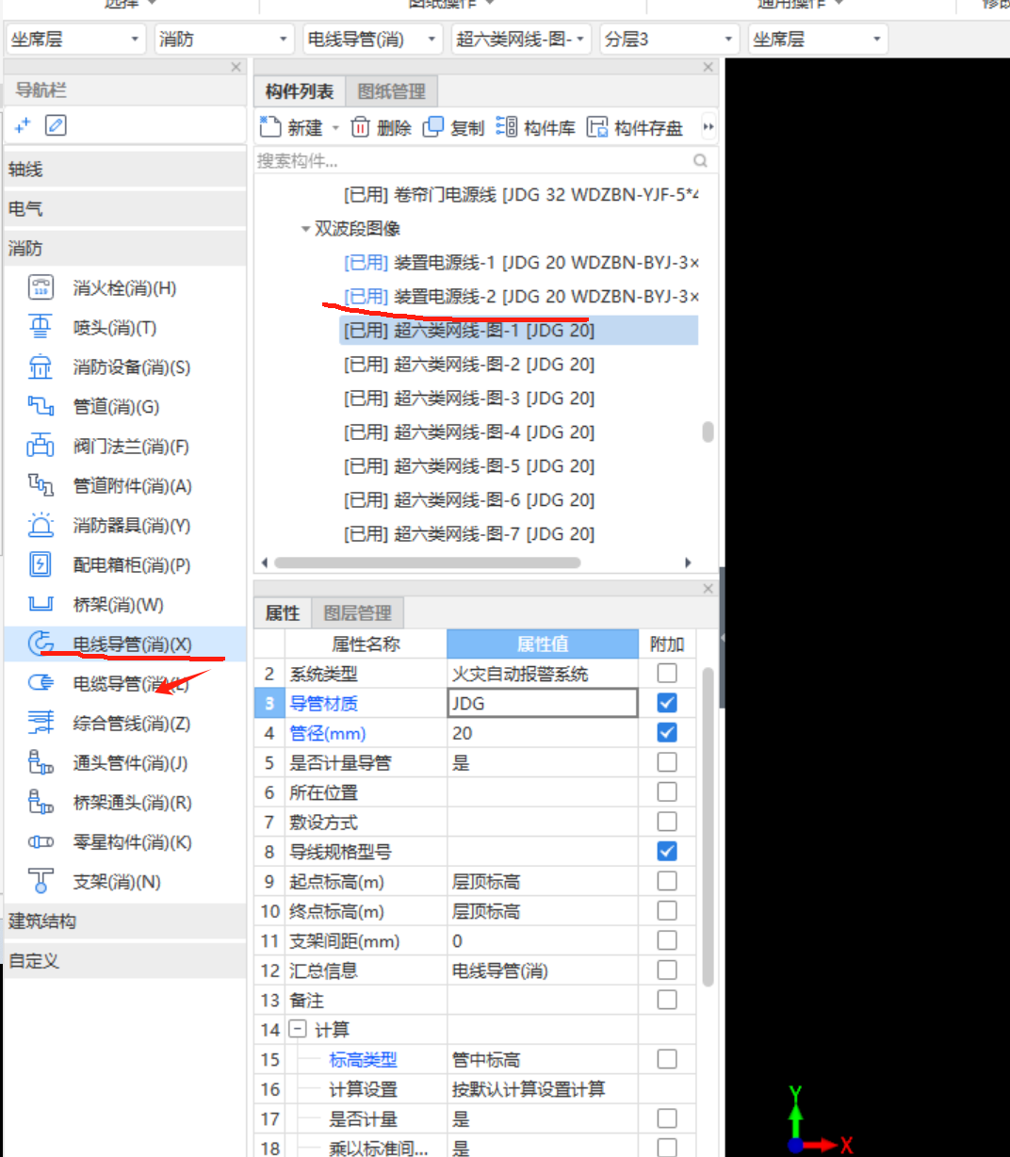The image size is (1010, 1157).
Task: Select 喷头(消)(T) sprinkler icon
Action: [x=41, y=327]
